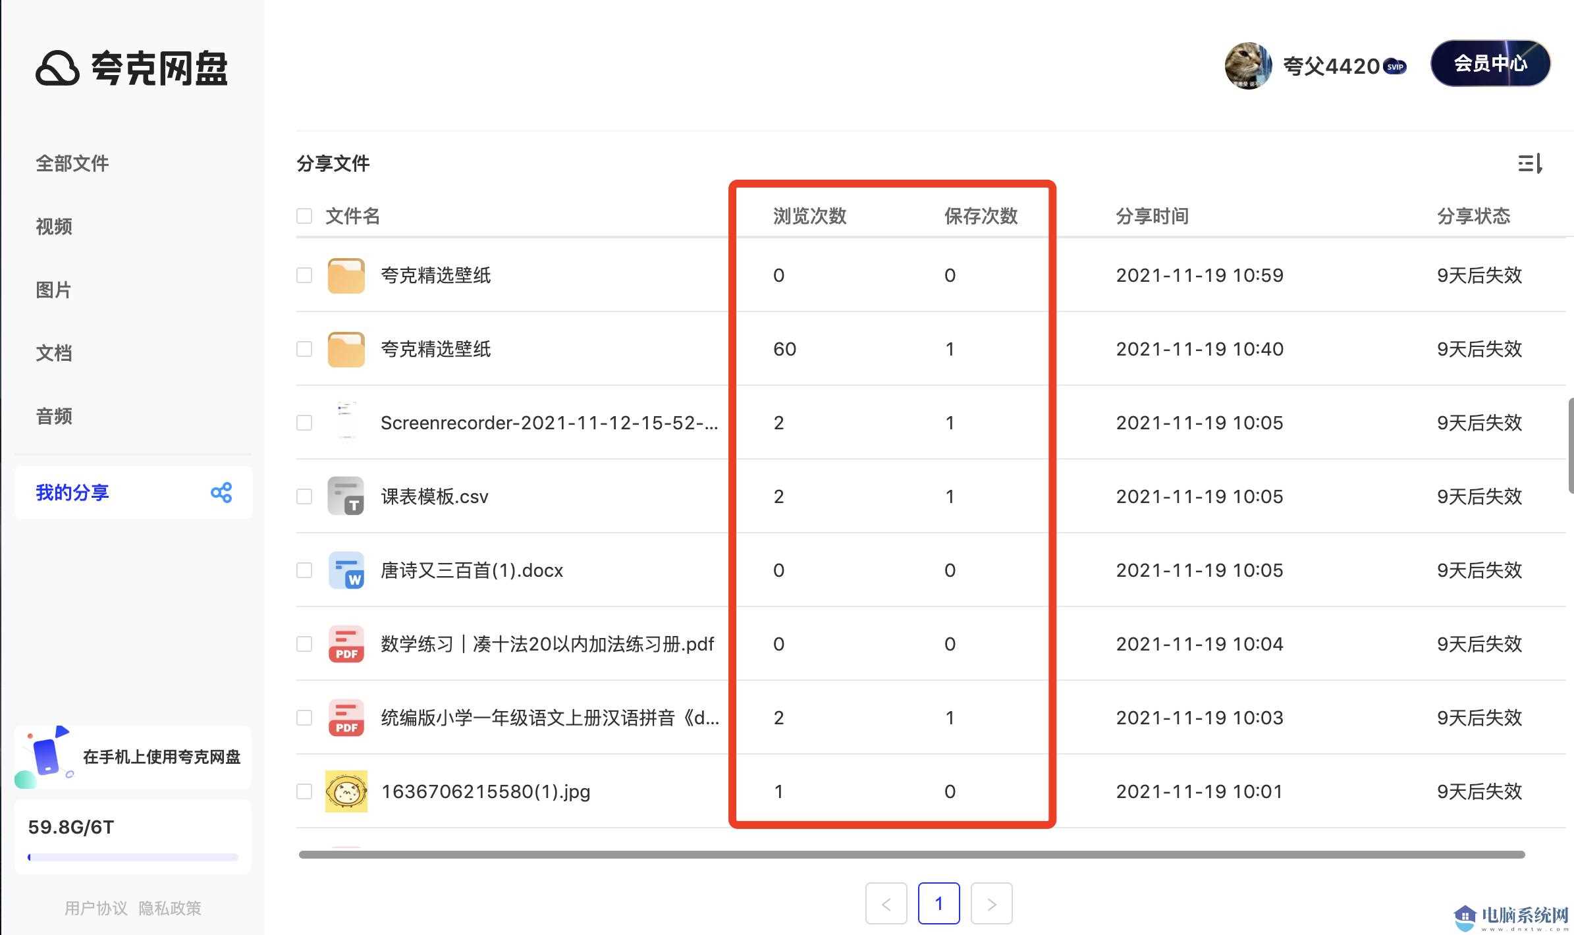
Task: Open the sort order icon in 分享文件 header
Action: pos(1530,163)
